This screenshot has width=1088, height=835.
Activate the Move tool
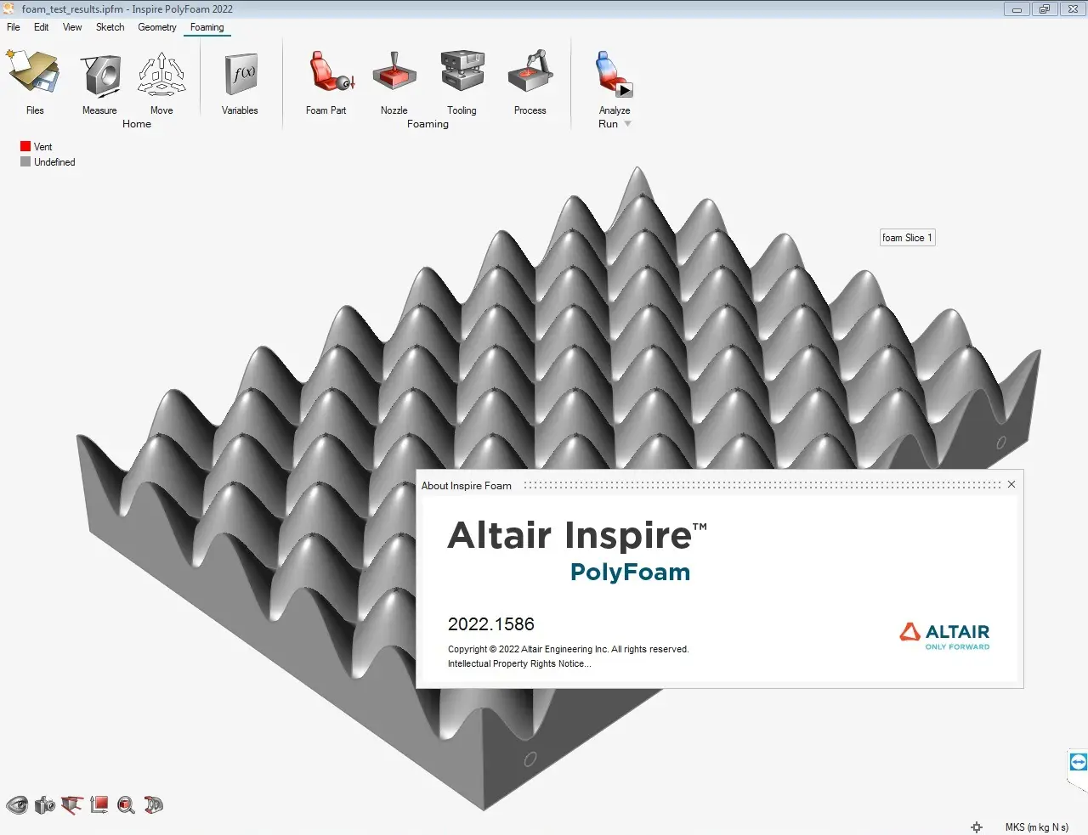pos(161,75)
